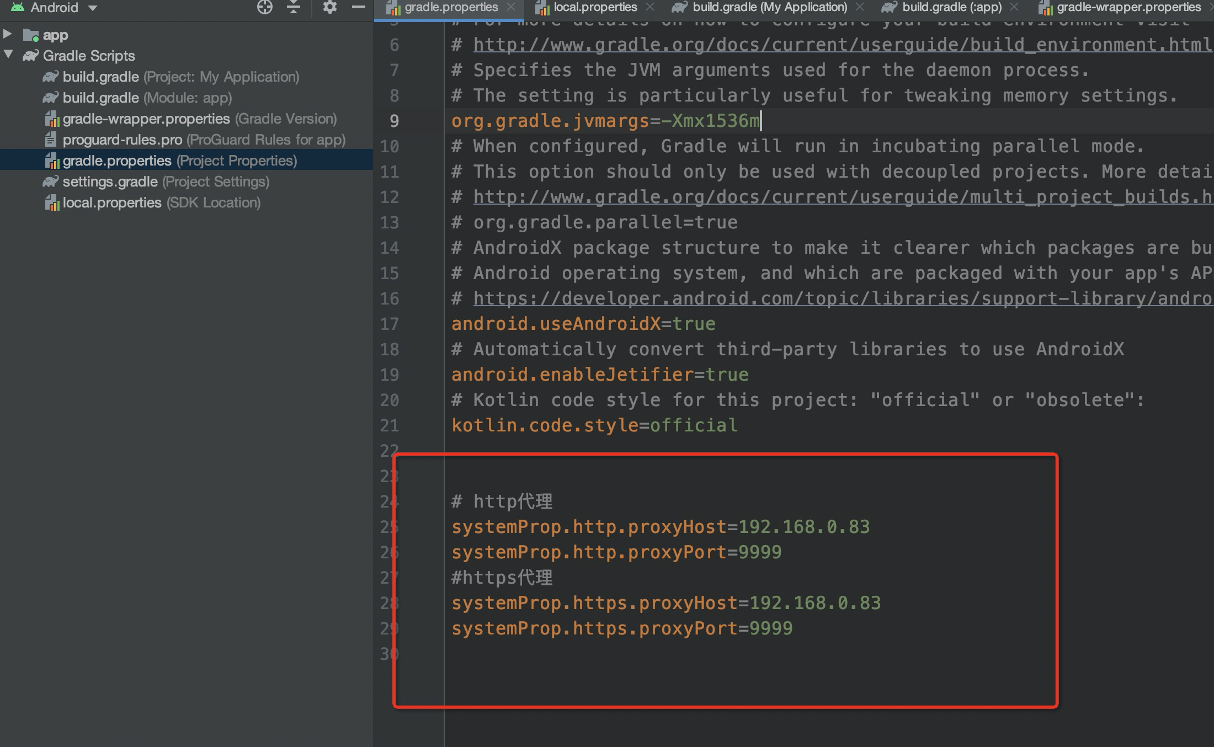
Task: Open project view settings gear
Action: point(329,7)
